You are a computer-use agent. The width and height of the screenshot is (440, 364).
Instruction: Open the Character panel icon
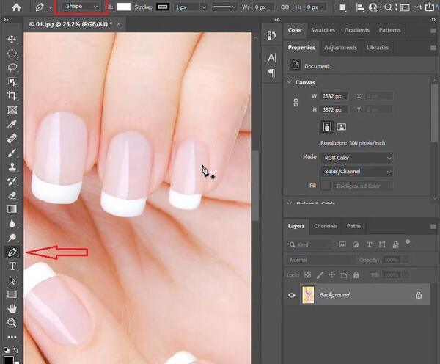click(271, 58)
